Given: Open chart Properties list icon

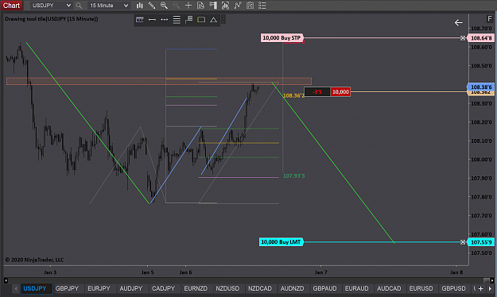Looking at the screenshot, I should [262, 6].
